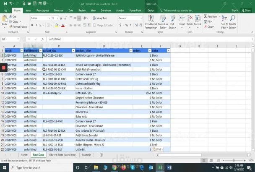The image size is (255, 172).
Task: Switch to the Page Layout ribbon tab
Action: (x=42, y=10)
